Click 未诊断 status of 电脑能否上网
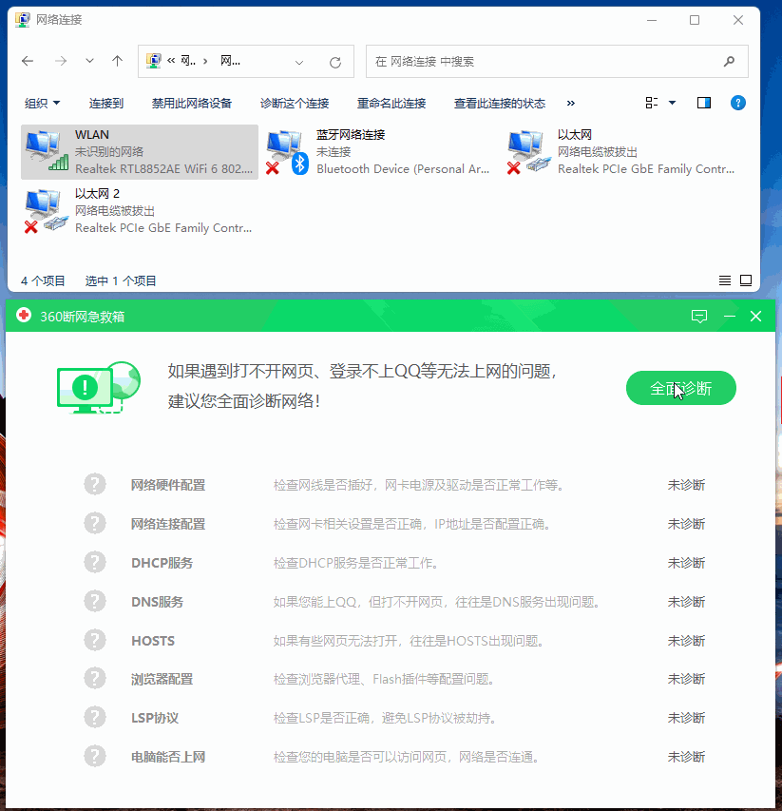 pyautogui.click(x=686, y=757)
